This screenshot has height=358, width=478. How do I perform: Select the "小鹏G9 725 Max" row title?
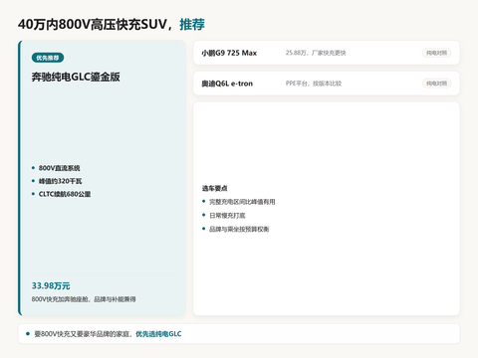click(229, 53)
